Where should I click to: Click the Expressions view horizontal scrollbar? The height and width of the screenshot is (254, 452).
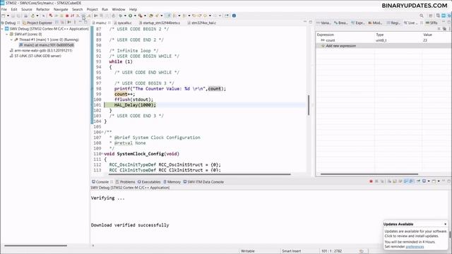click(369, 174)
